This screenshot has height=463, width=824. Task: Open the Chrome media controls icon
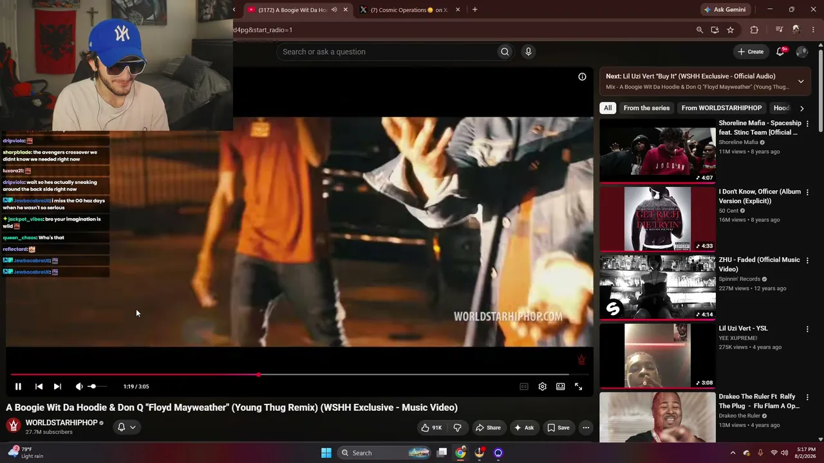[779, 30]
